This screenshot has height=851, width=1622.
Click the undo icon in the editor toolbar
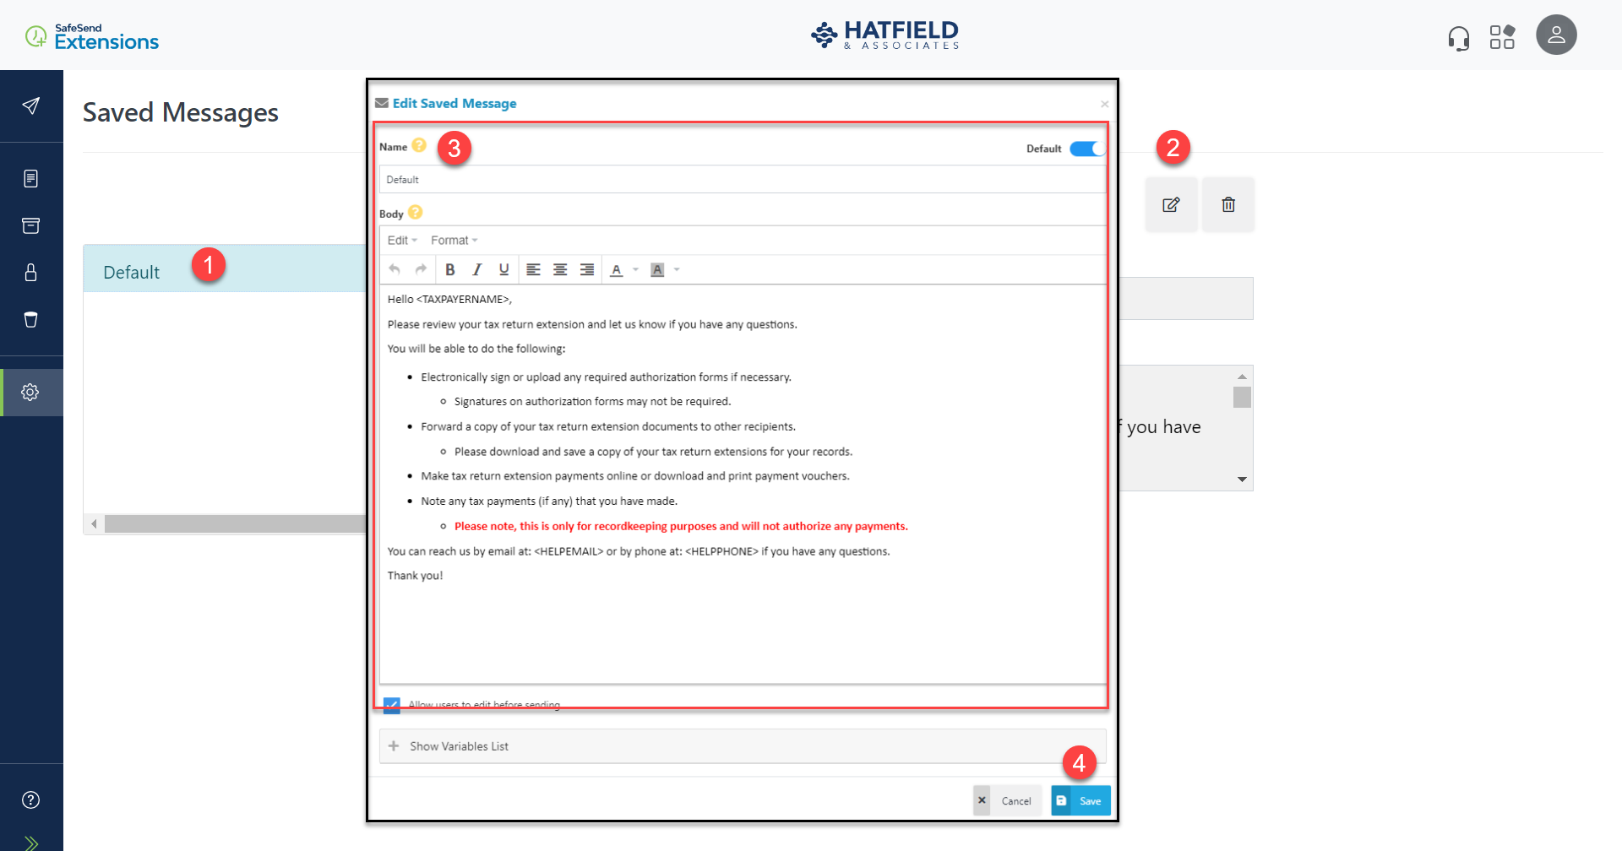pos(395,268)
